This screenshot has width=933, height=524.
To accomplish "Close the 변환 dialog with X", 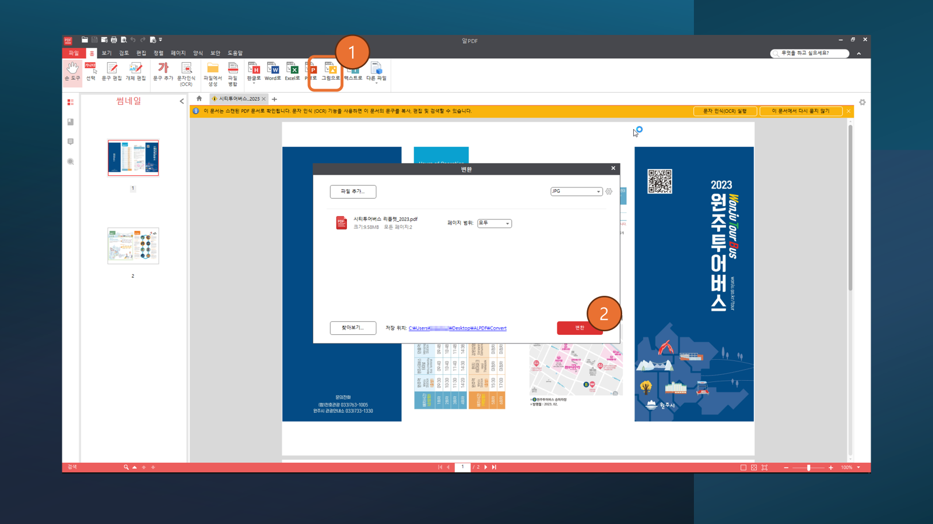I will 613,168.
